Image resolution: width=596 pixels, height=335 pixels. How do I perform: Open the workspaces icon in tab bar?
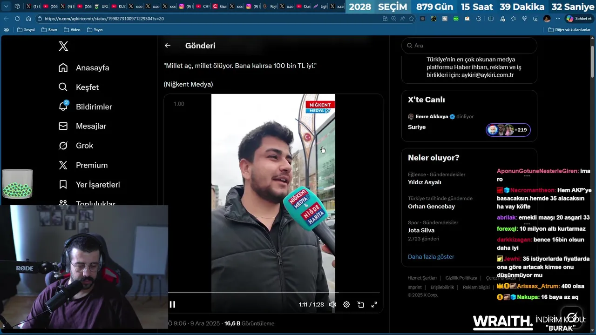[17, 7]
